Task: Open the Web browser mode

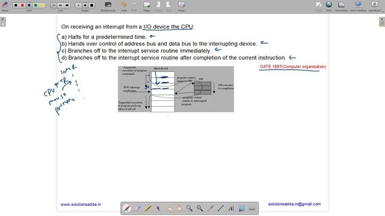Action: [x=329, y=6]
